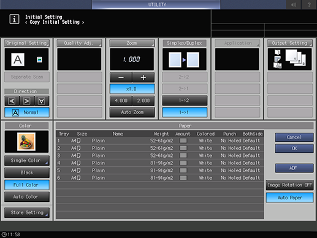This screenshot has height=238, width=317.
Task: Open the Application menu
Action: 237,43
